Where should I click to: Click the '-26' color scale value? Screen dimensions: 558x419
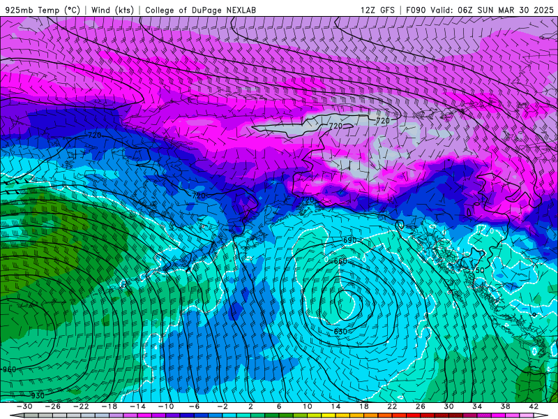coord(53,406)
